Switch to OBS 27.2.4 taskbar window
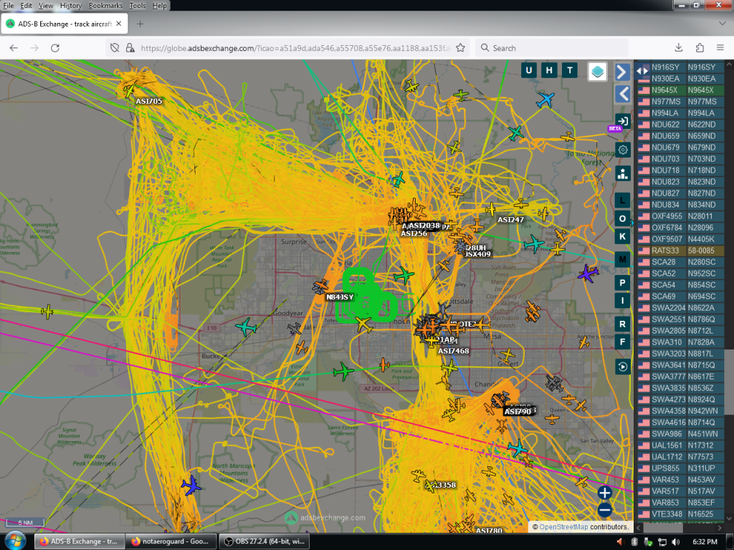Screen dimensions: 734x550 pyautogui.click(x=264, y=541)
